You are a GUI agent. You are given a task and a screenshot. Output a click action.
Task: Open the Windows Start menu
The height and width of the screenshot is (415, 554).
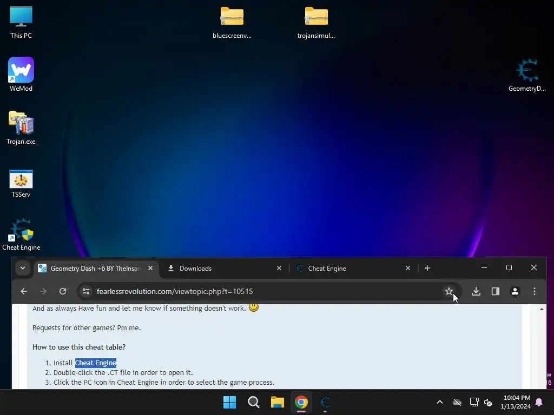[x=229, y=402]
